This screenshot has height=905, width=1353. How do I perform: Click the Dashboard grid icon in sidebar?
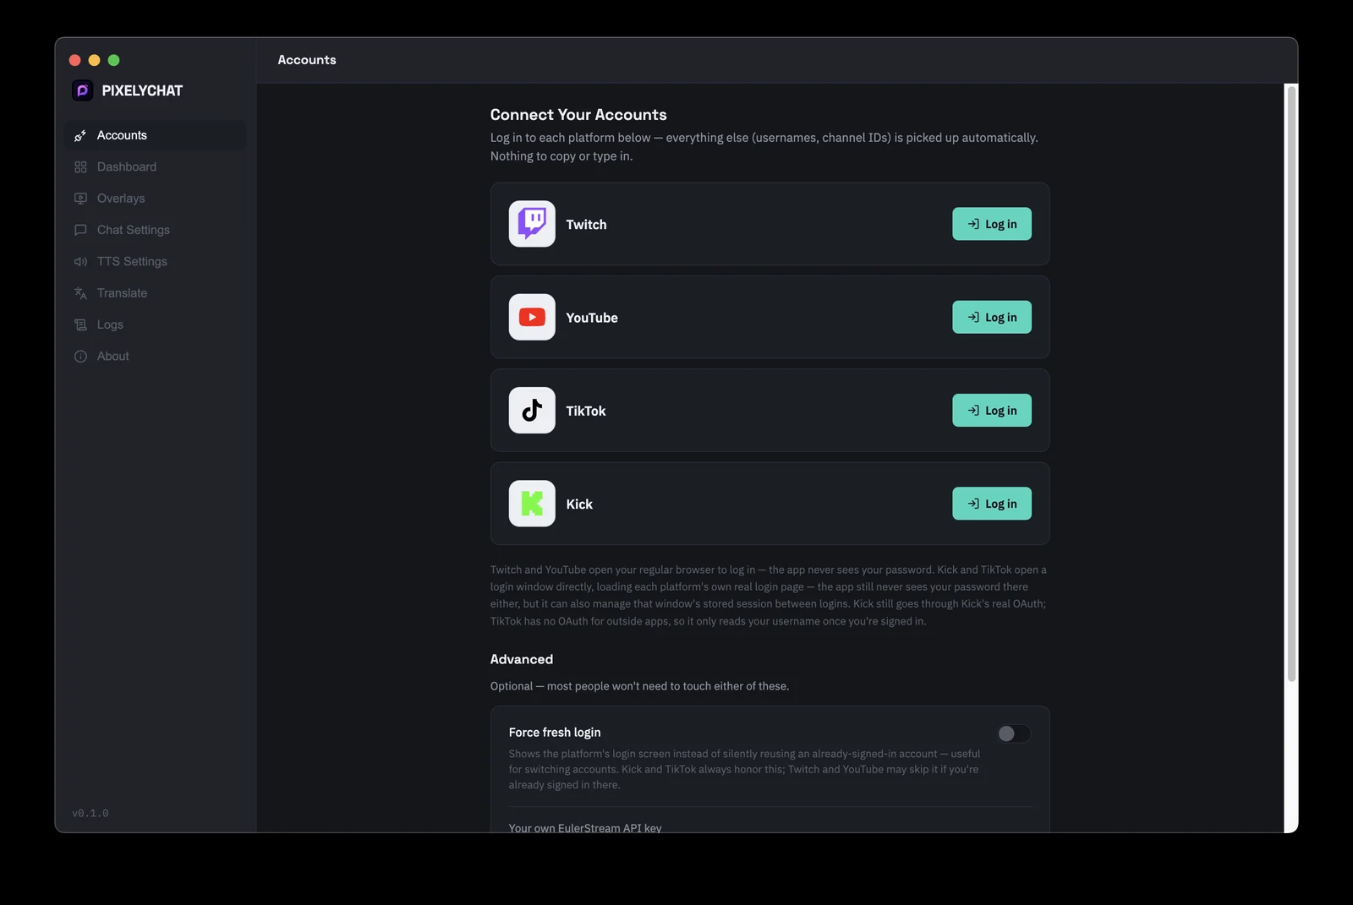coord(80,167)
